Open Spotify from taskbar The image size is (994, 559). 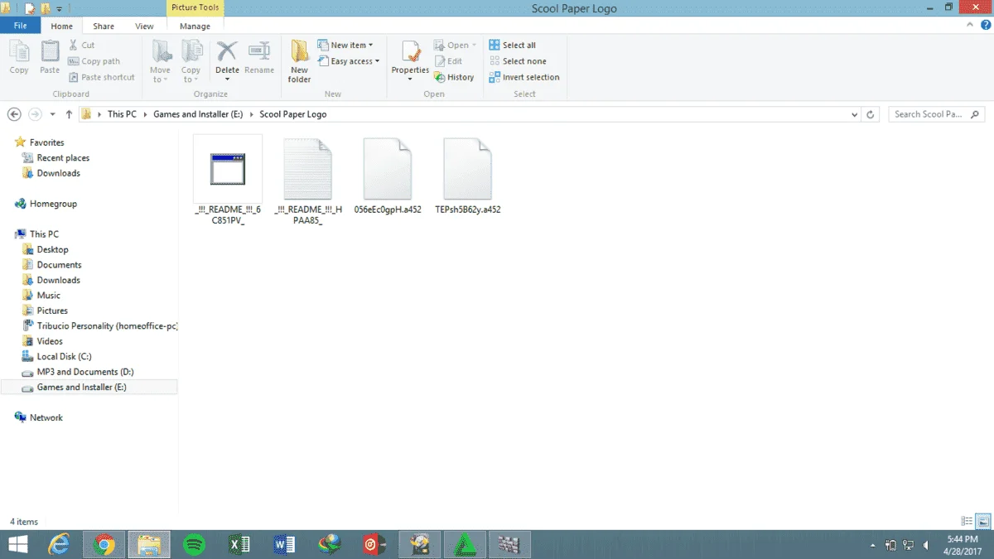click(194, 544)
